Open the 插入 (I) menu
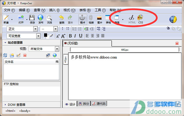The width and height of the screenshot is (184, 116). 54,10
